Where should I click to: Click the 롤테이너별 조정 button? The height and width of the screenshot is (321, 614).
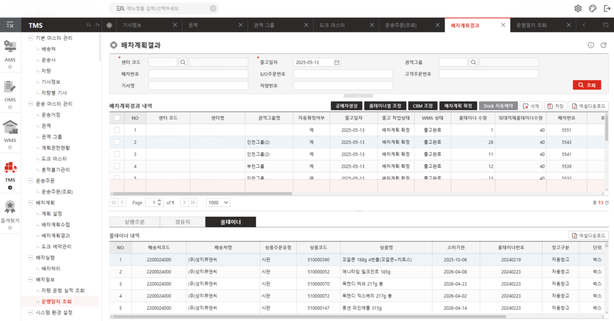point(386,106)
